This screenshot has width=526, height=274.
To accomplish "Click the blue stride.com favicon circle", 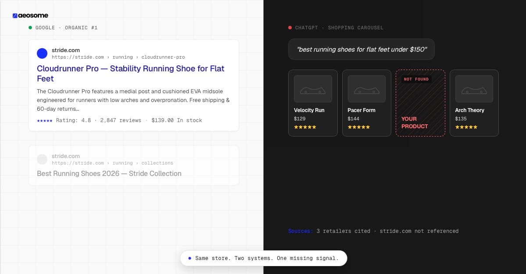I will tap(42, 53).
